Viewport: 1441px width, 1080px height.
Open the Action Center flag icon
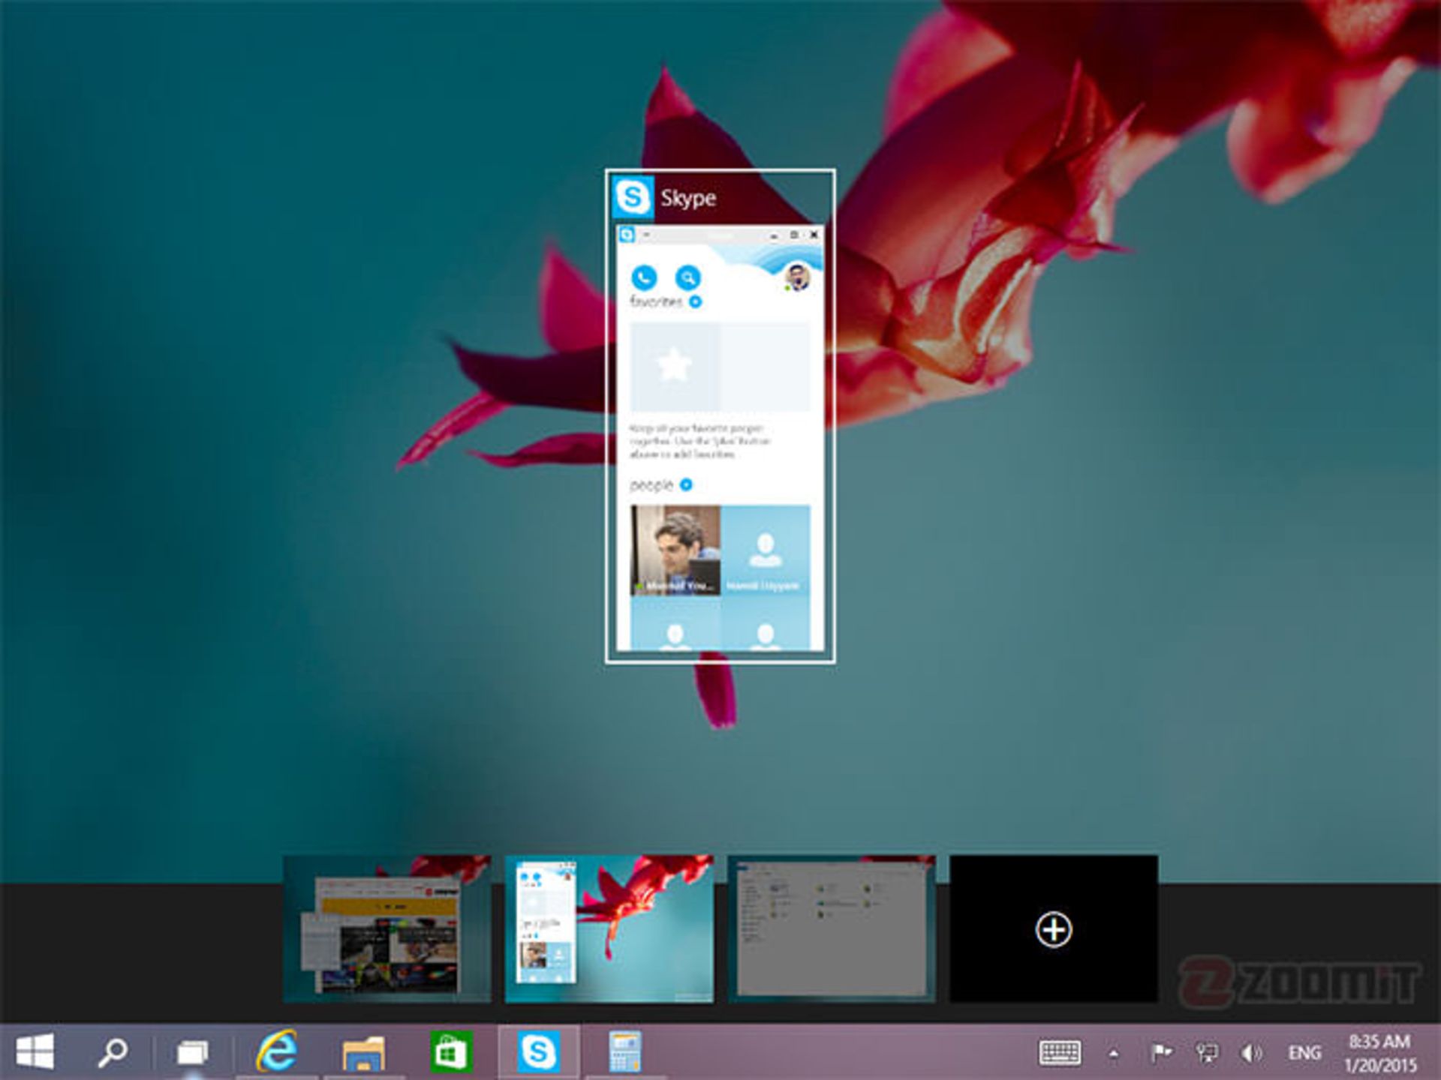(x=1162, y=1053)
